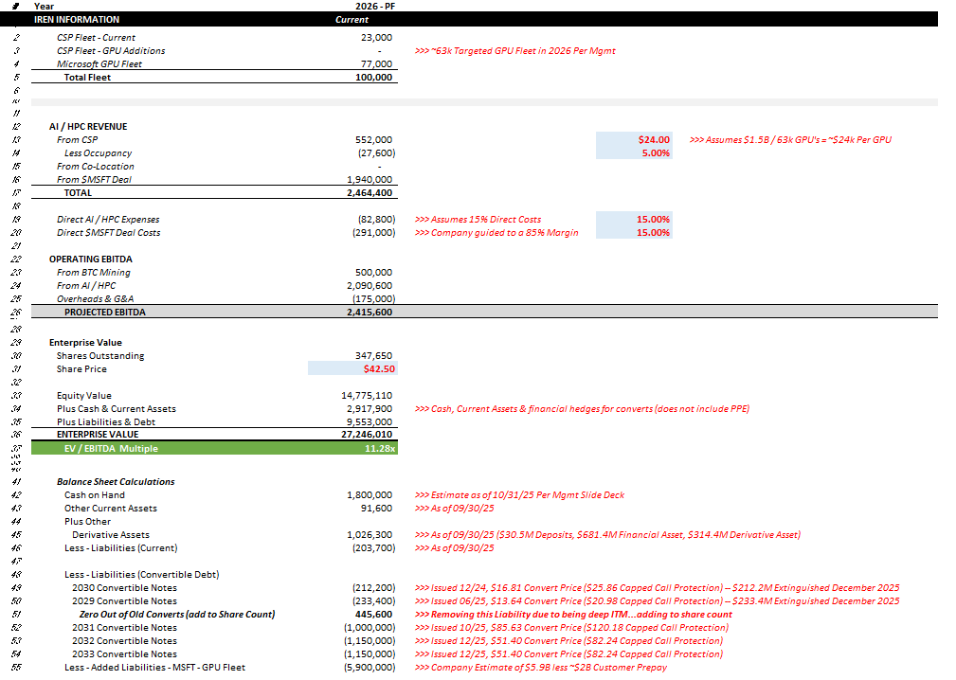
Task: Click 2031 Convertible Notes value (1,000,000)
Action: point(370,628)
